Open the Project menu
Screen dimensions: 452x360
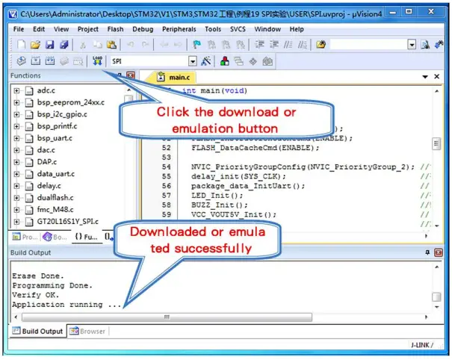coord(88,29)
